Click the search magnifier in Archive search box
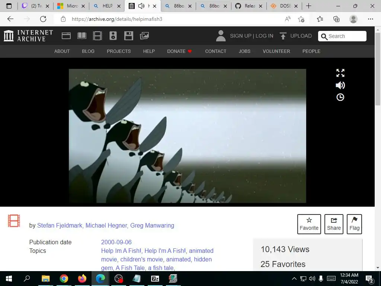381x286 pixels. [x=324, y=36]
